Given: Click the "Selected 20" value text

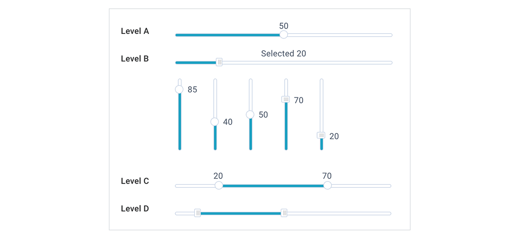Looking at the screenshot, I should coord(284,53).
